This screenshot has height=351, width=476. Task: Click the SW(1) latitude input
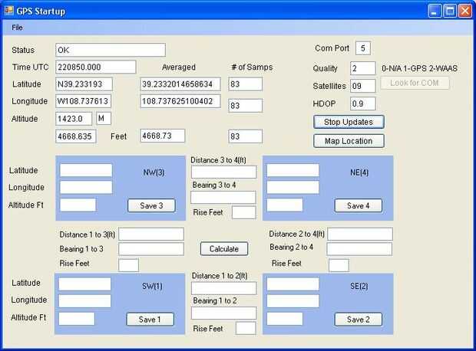84,284
